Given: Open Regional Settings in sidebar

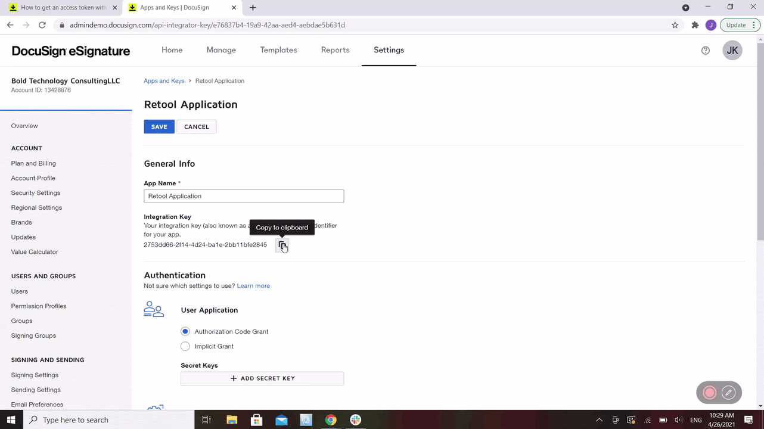Looking at the screenshot, I should click(36, 207).
